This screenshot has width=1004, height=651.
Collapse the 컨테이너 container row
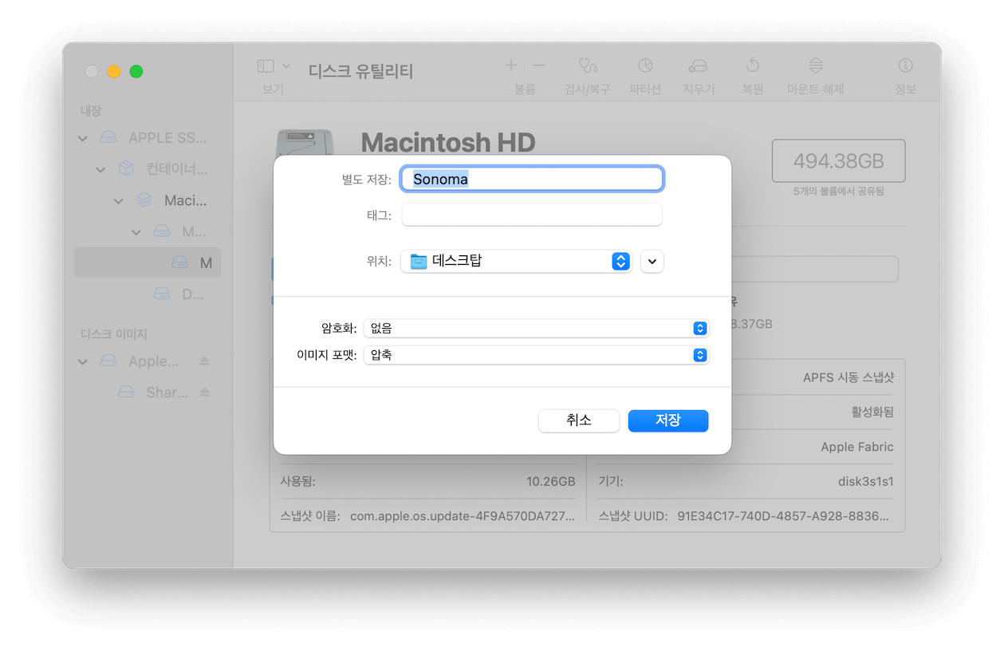pos(100,169)
